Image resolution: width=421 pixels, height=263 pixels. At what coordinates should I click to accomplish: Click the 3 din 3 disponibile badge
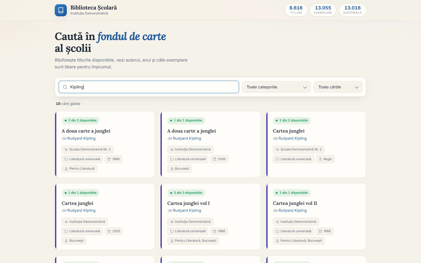click(186, 193)
